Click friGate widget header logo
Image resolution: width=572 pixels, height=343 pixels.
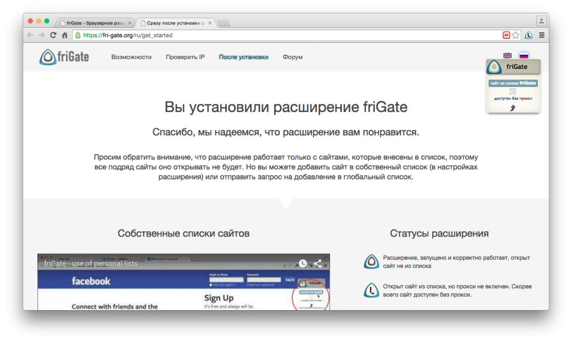point(494,67)
